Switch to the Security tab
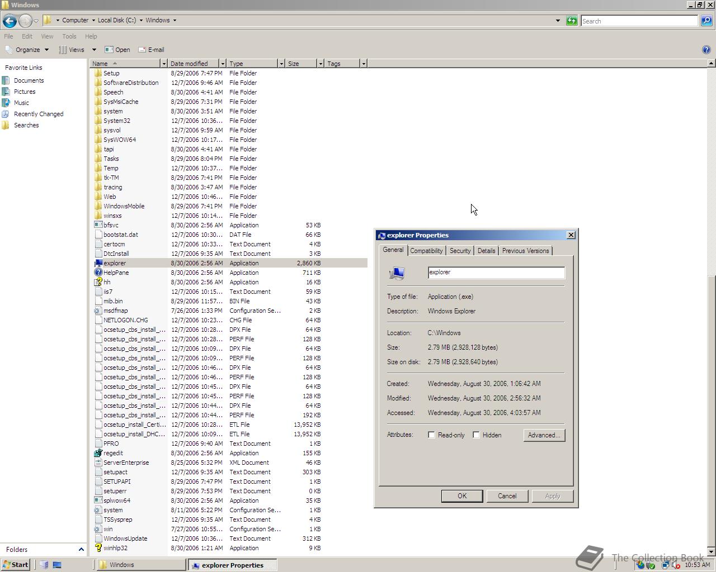Image resolution: width=716 pixels, height=572 pixels. tap(460, 251)
